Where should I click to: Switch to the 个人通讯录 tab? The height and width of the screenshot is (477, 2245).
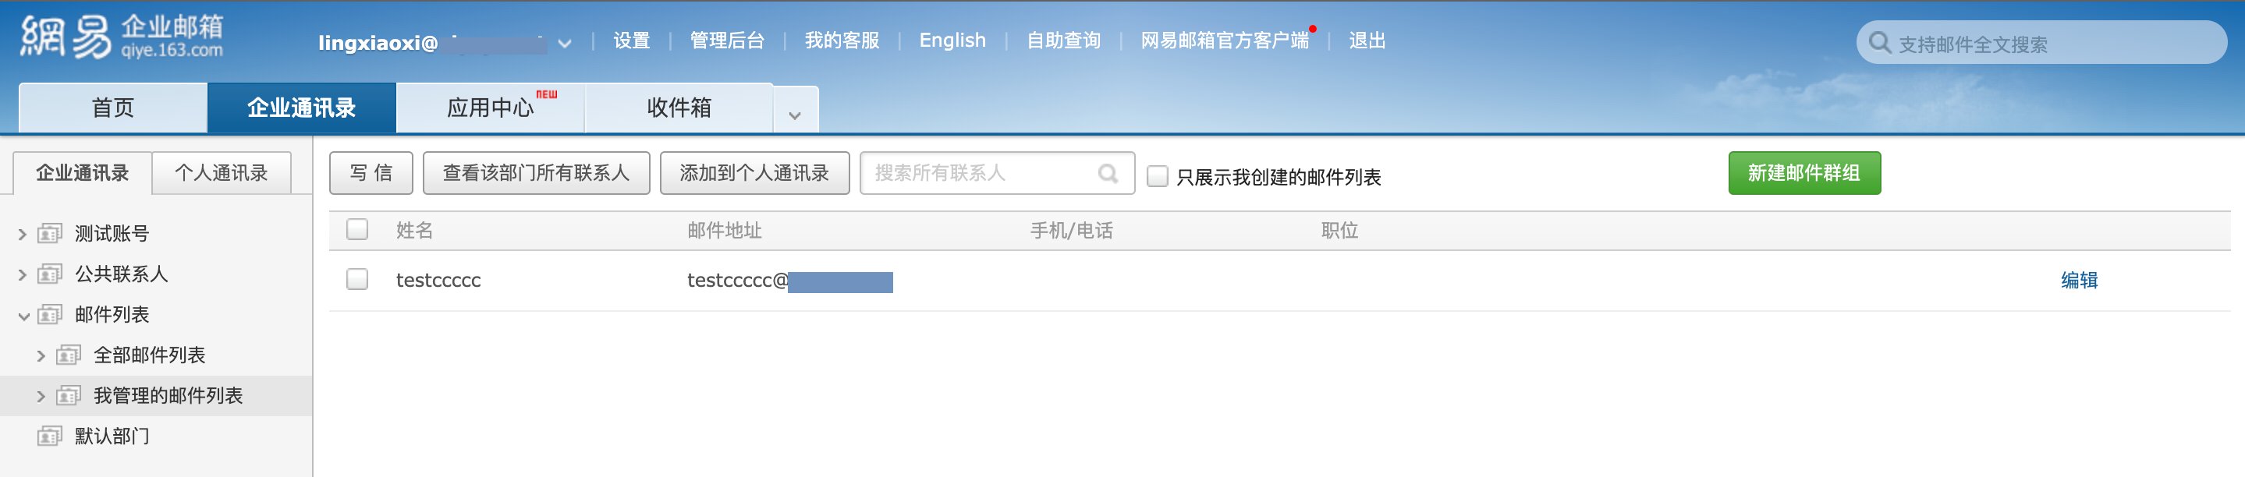[222, 173]
